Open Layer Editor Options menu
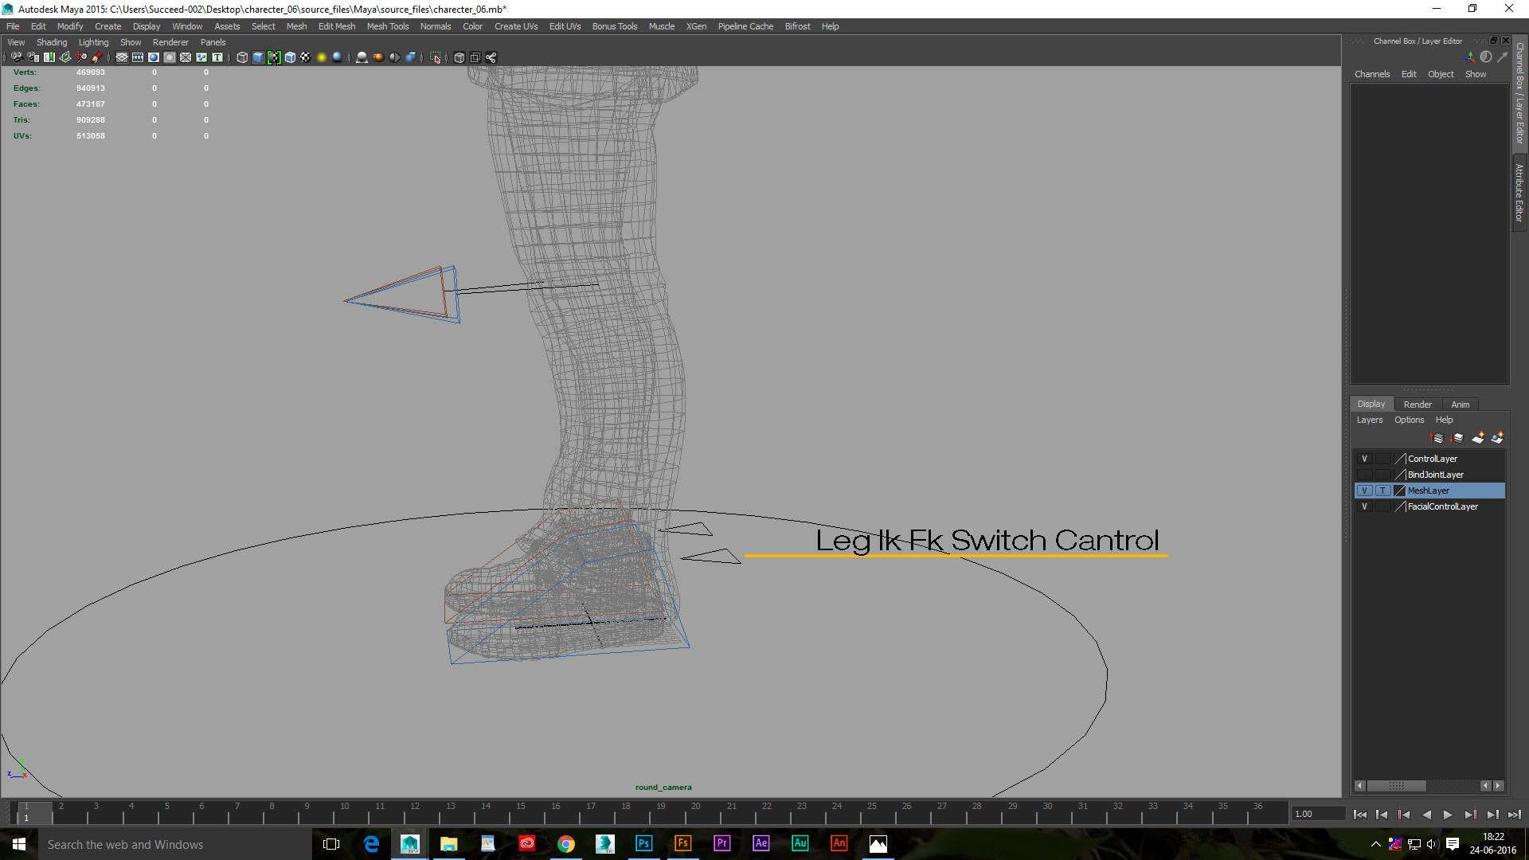Image resolution: width=1529 pixels, height=860 pixels. pyautogui.click(x=1409, y=420)
